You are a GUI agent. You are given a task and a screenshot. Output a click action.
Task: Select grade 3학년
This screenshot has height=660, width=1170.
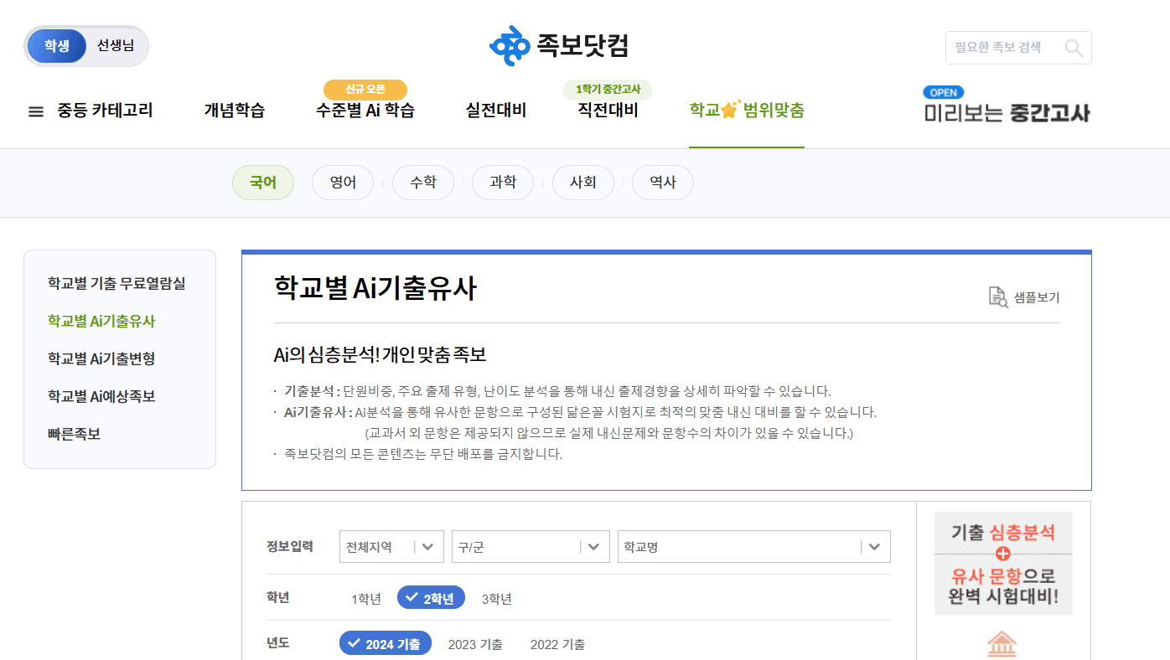click(496, 599)
